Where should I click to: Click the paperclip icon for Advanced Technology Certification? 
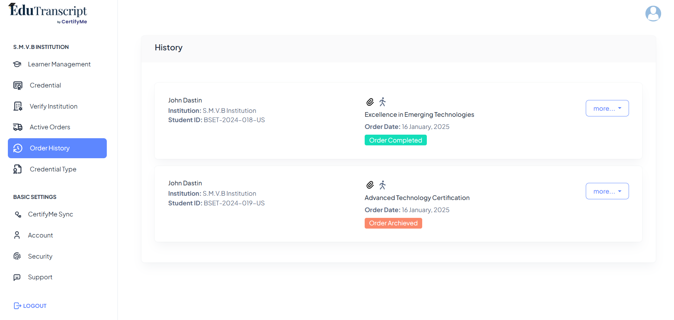(370, 185)
